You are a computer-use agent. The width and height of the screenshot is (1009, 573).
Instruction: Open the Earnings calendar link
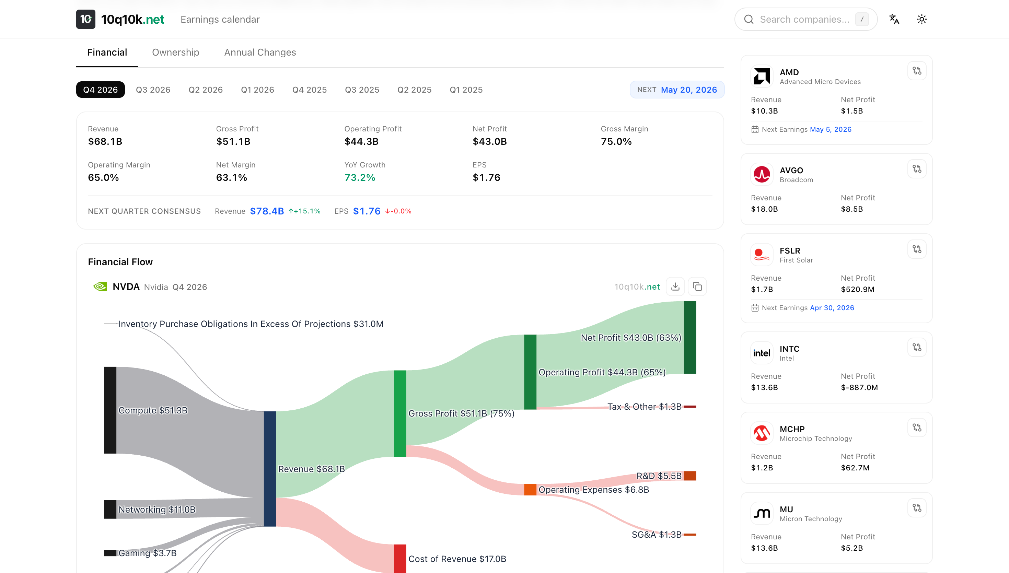tap(220, 19)
